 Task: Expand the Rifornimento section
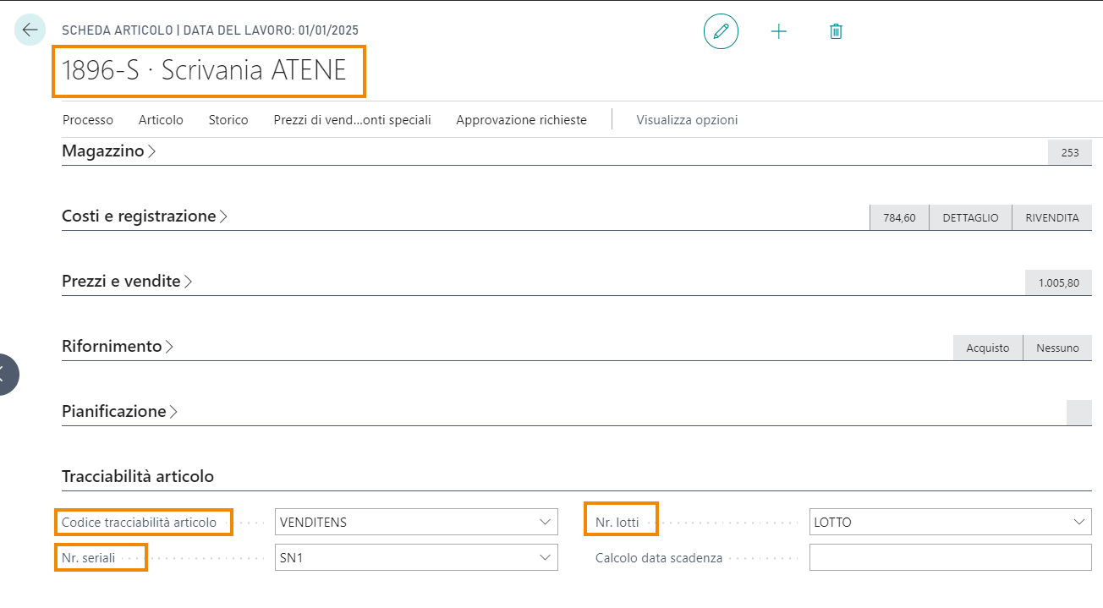118,347
